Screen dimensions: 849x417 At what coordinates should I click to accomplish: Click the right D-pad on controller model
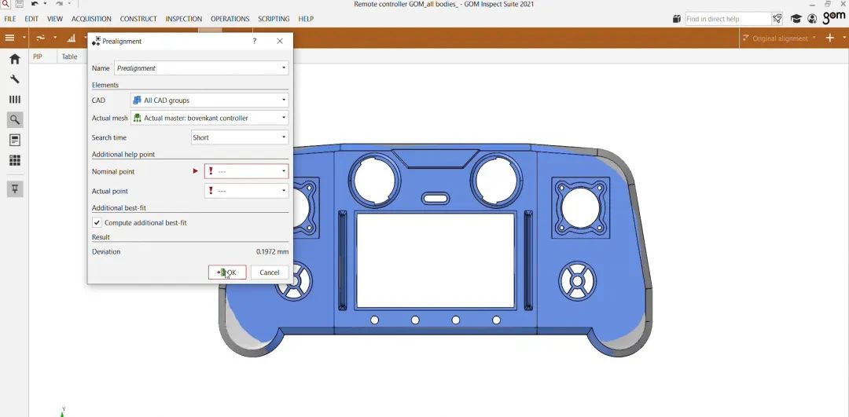pyautogui.click(x=577, y=280)
